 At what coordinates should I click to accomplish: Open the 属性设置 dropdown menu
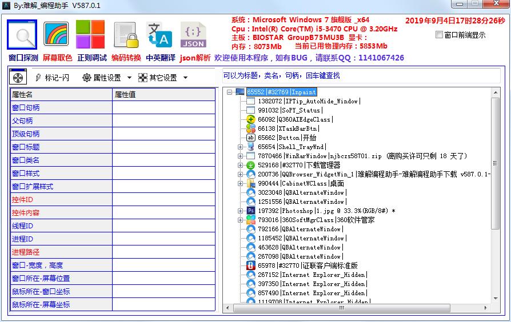point(107,78)
